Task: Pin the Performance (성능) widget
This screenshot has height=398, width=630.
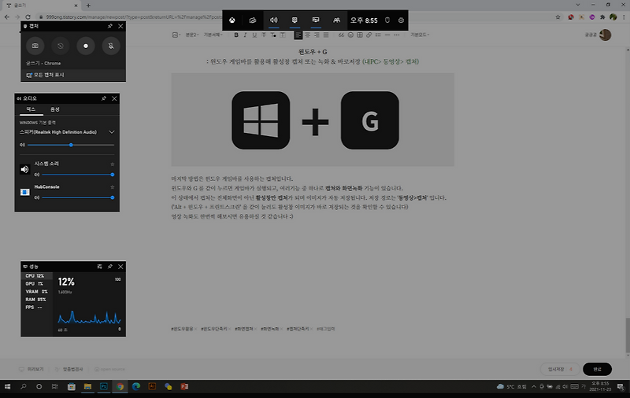Action: coord(109,267)
